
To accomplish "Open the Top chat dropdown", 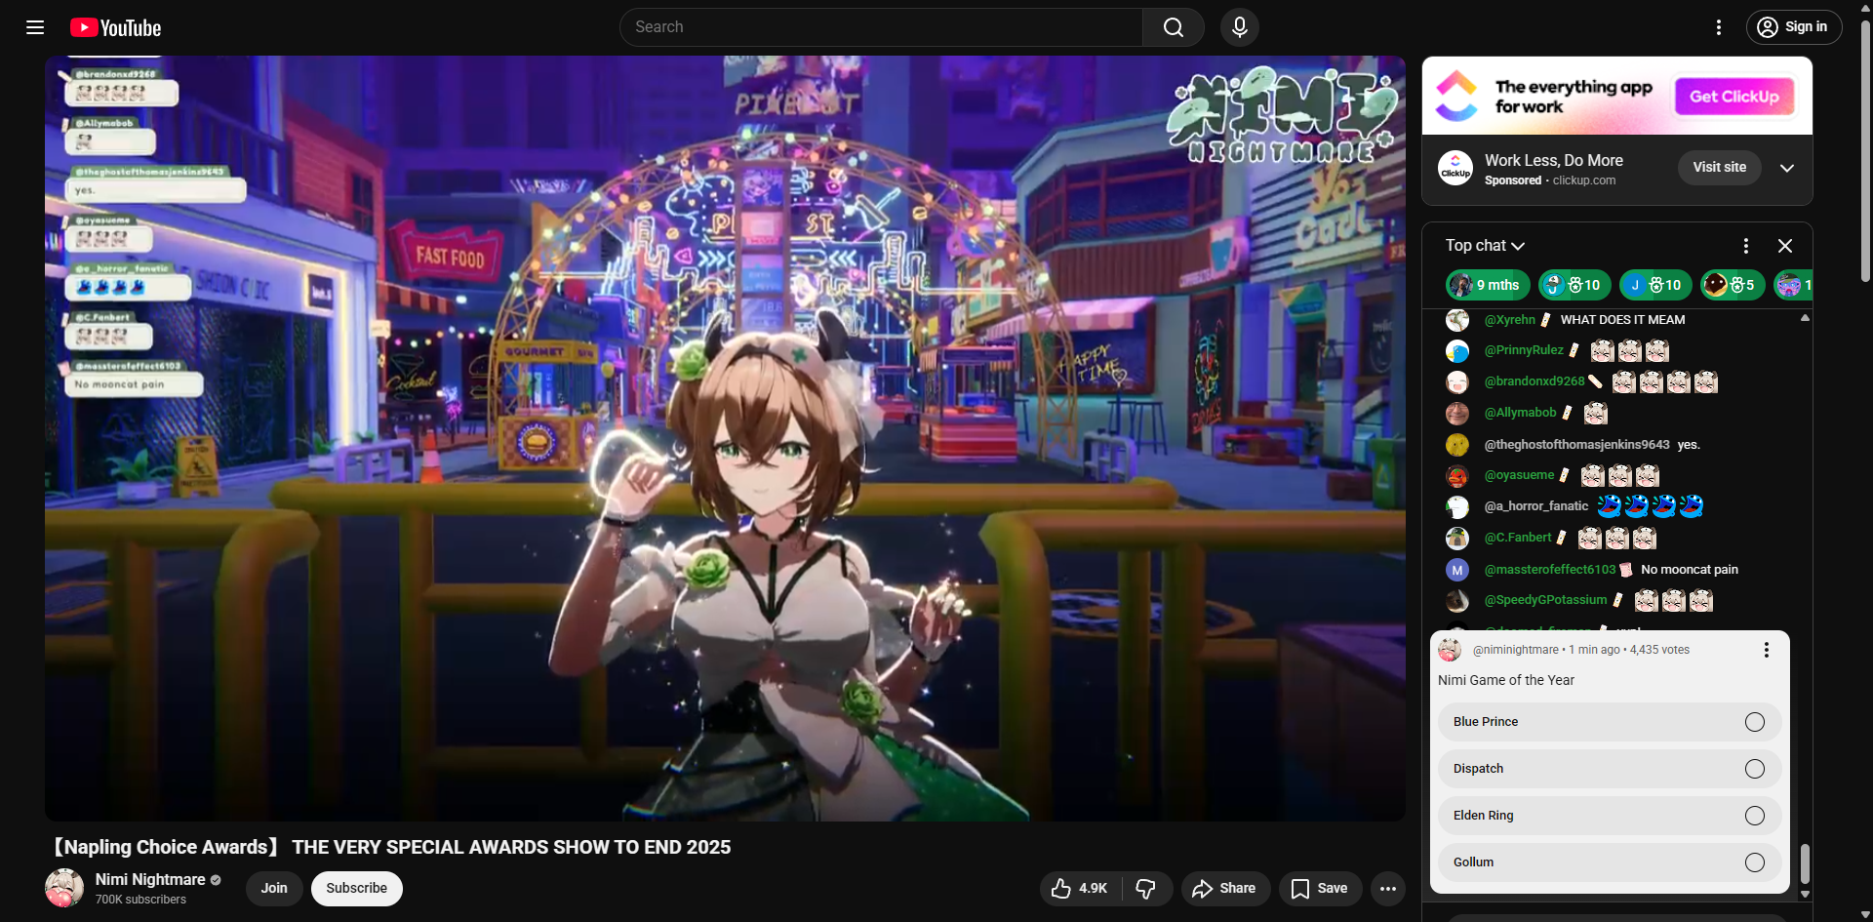I will (x=1485, y=246).
